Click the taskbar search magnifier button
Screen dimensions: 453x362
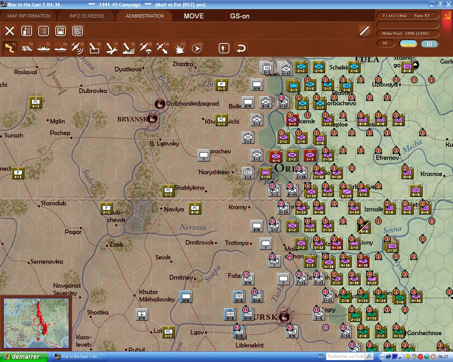pos(369,356)
